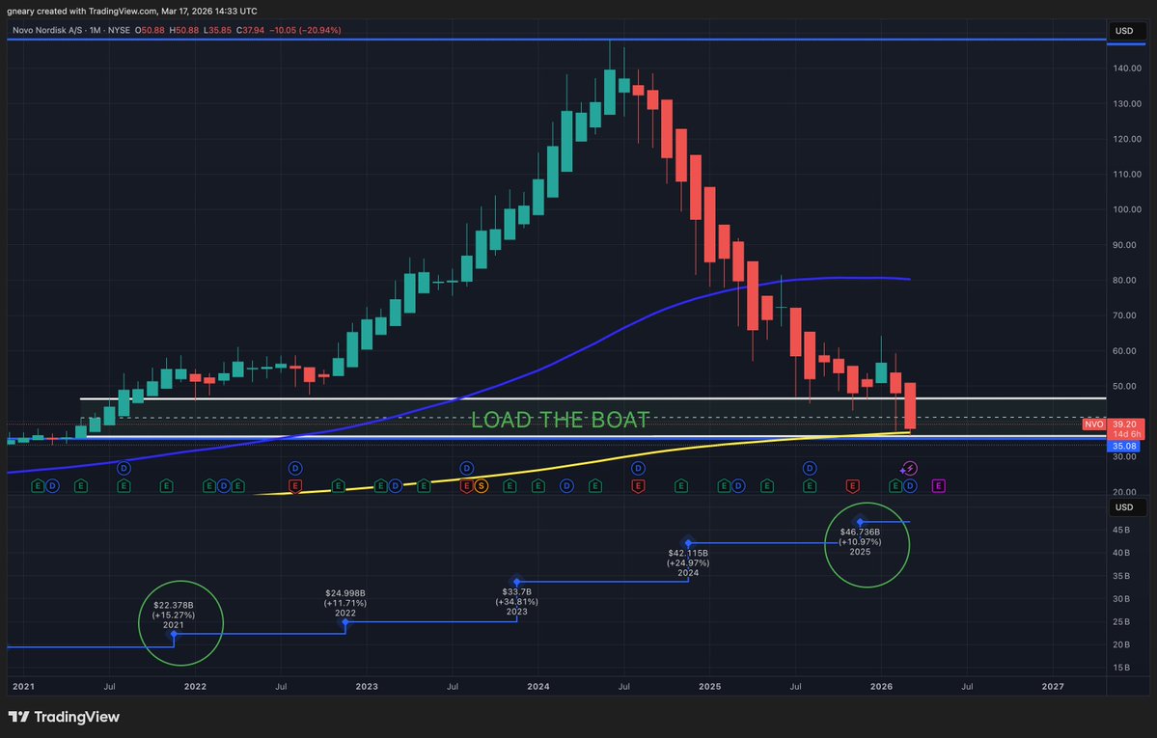Click the 2025 revenue data point diamond
Screen dimensions: 1157x738
[x=860, y=523]
